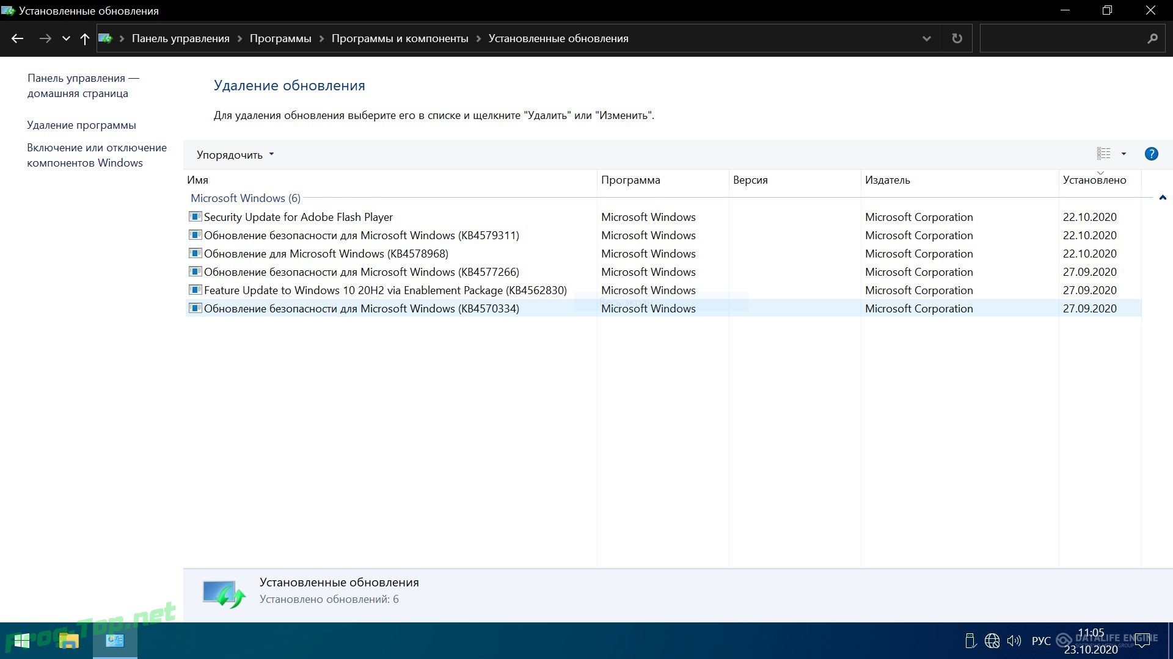The height and width of the screenshot is (659, 1173).
Task: Click icon beside KB4579311 update
Action: coord(195,235)
